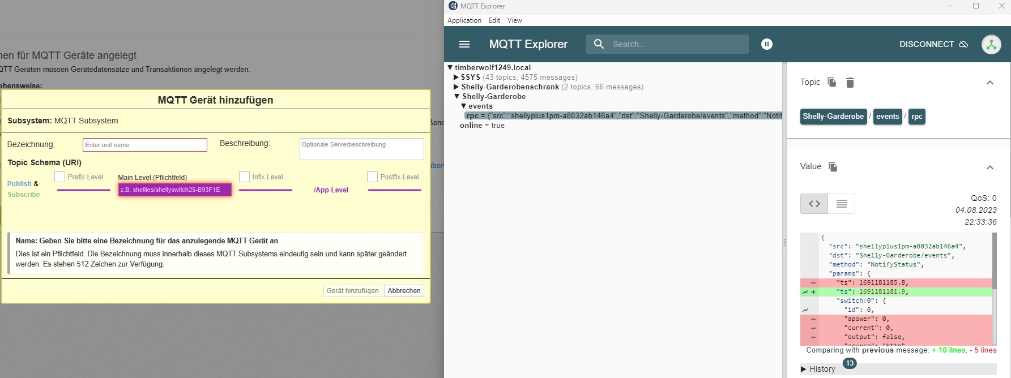This screenshot has height=378, width=1011.
Task: Click the Publish link text
Action: (19, 184)
